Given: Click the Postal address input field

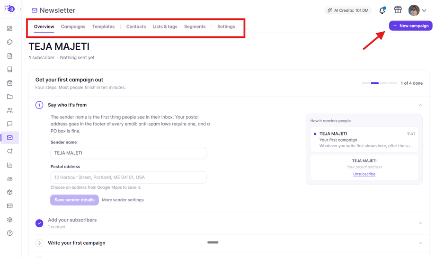Looking at the screenshot, I should point(128,178).
